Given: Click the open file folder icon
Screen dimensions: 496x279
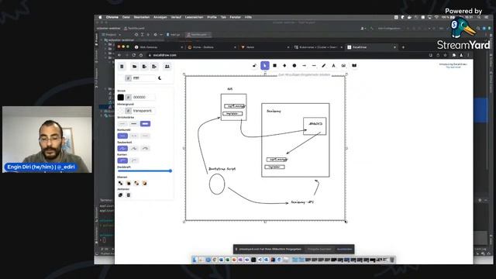Looking at the screenshot, I should click(134, 67).
